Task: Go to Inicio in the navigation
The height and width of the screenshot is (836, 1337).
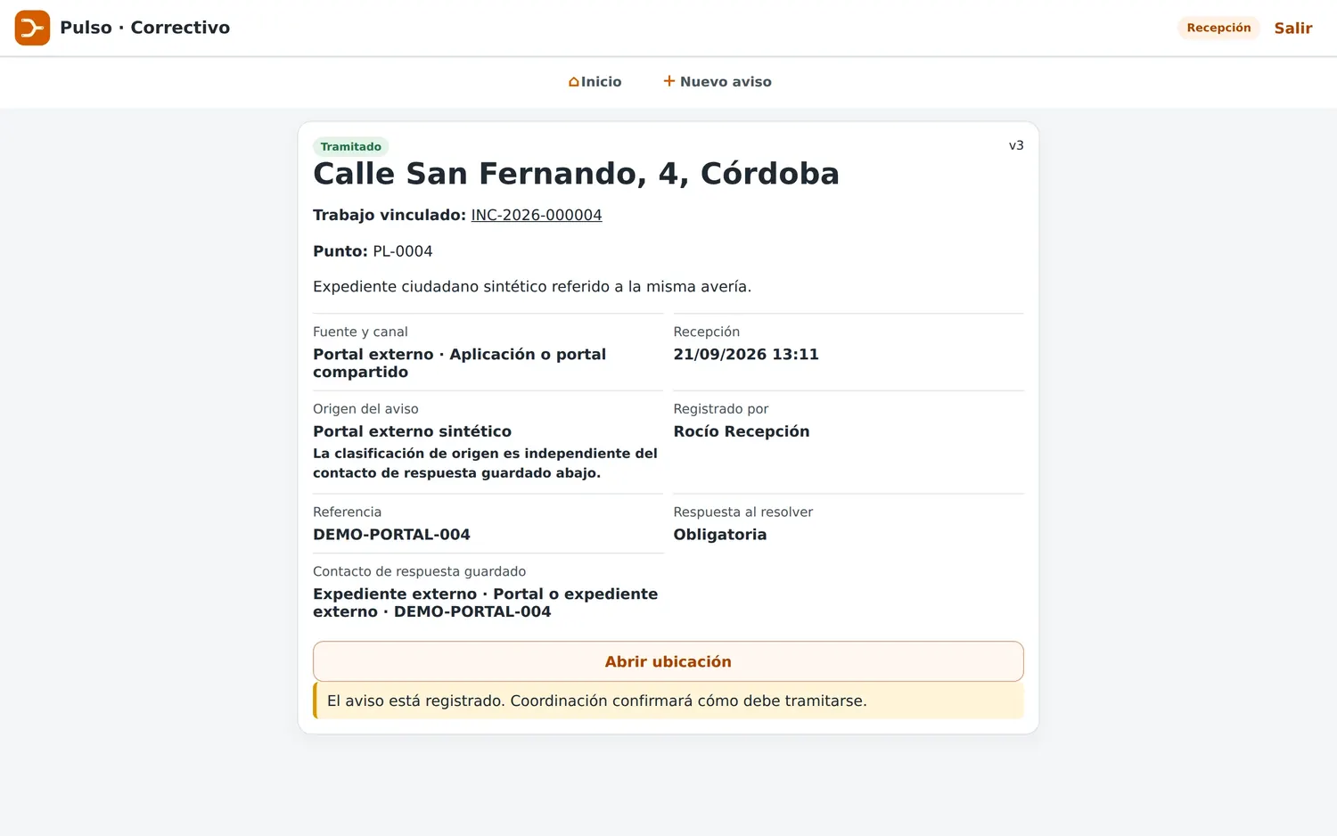Action: pos(595,82)
